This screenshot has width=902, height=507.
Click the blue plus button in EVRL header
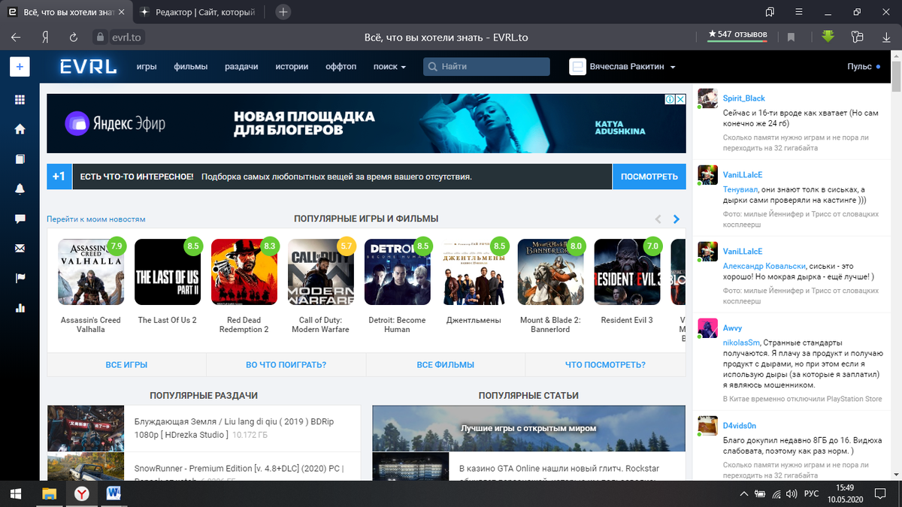20,67
